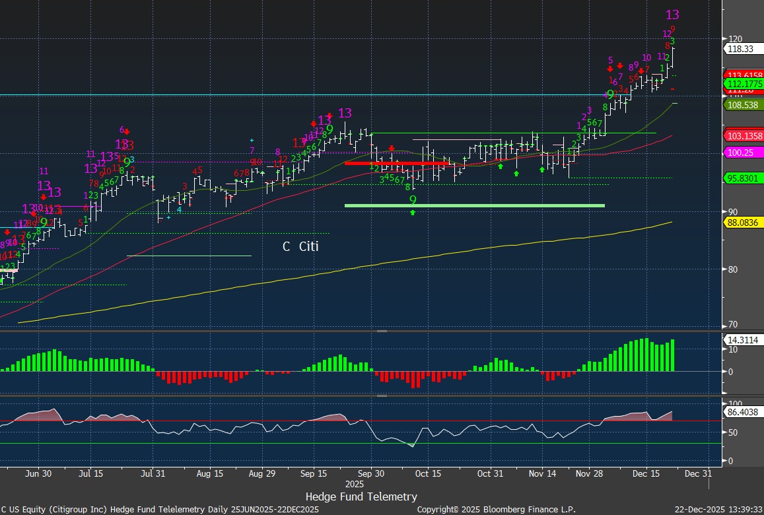This screenshot has height=515, width=764.
Task: Click the Hedge Fund Telemetry chart title
Action: point(361,497)
